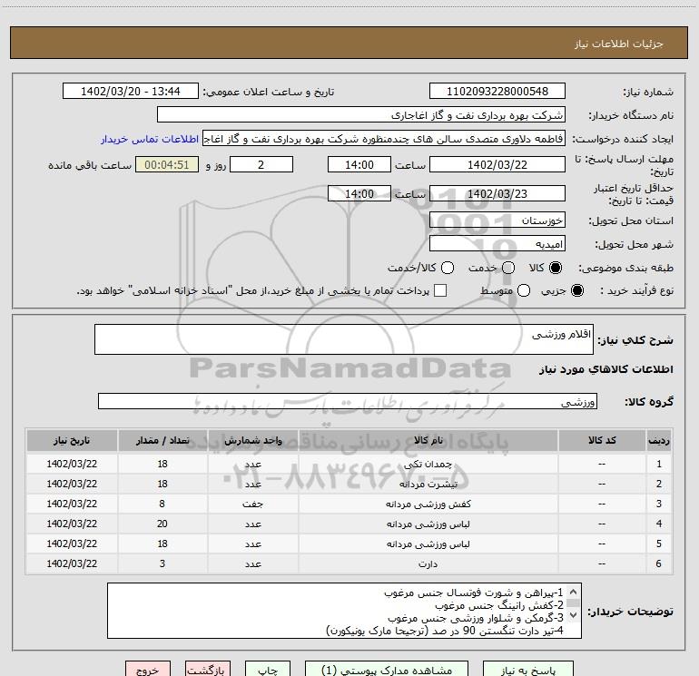Select the متوسط purchase type radio
Viewport: 699px width, 676px height.
(524, 290)
